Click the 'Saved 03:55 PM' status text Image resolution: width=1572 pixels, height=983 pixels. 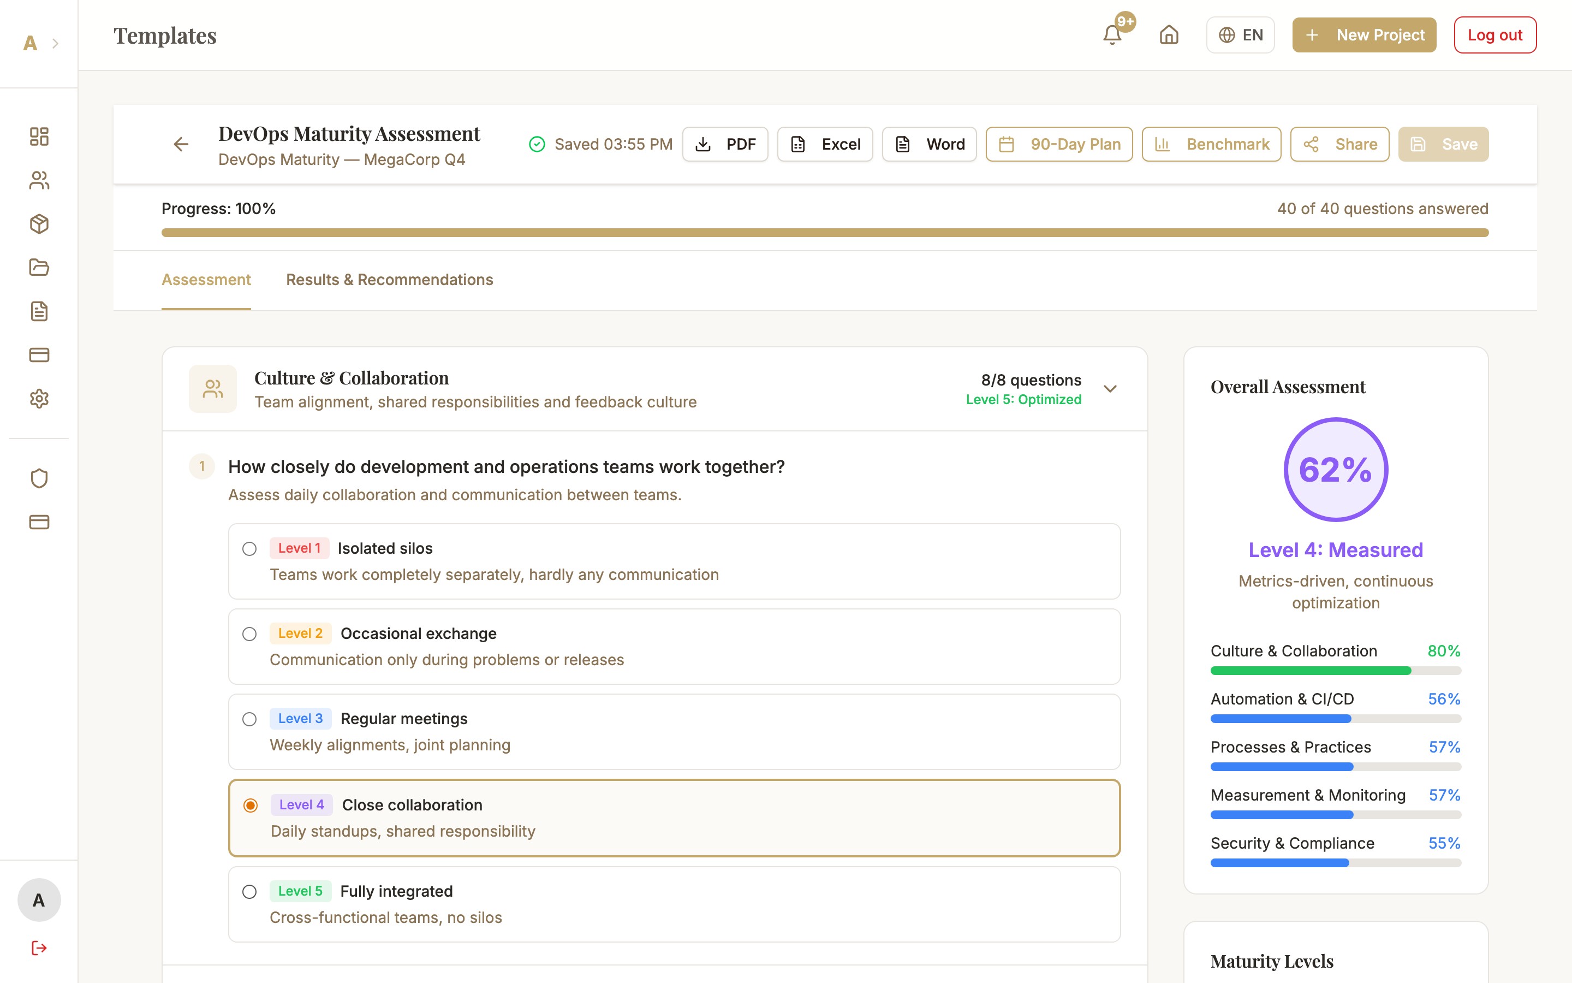click(x=613, y=144)
